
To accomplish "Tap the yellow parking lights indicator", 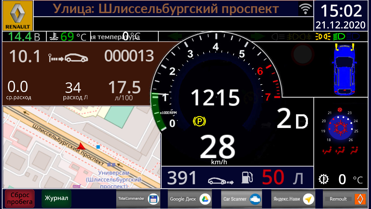I will (323, 37).
